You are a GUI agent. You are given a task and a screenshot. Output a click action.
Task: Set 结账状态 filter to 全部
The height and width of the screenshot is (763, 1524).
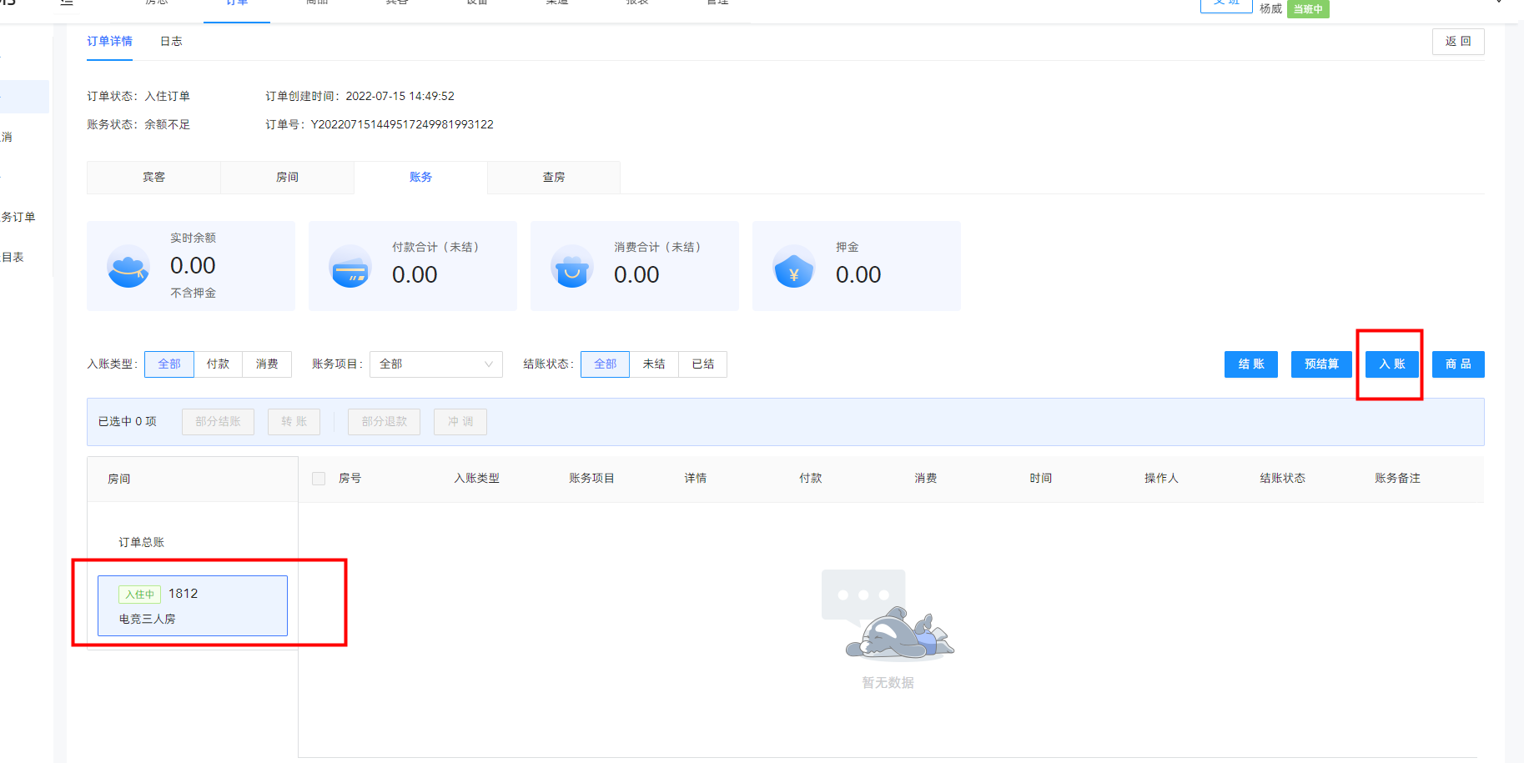(x=605, y=364)
